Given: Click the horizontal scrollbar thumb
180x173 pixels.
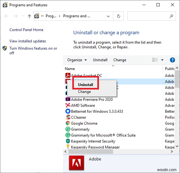Looking at the screenshot, I should (90, 151).
